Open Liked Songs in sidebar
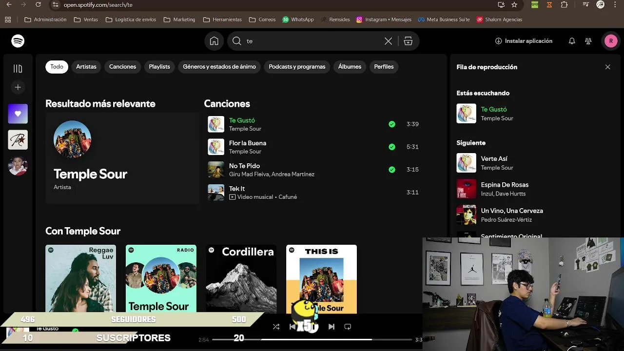Image resolution: width=624 pixels, height=351 pixels. (x=18, y=114)
